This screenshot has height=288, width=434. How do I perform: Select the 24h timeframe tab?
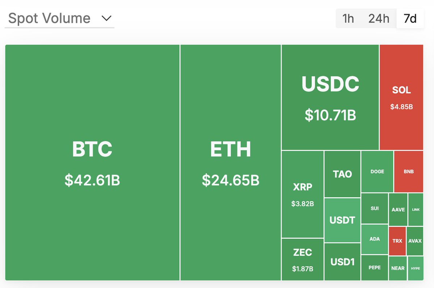[x=379, y=18]
